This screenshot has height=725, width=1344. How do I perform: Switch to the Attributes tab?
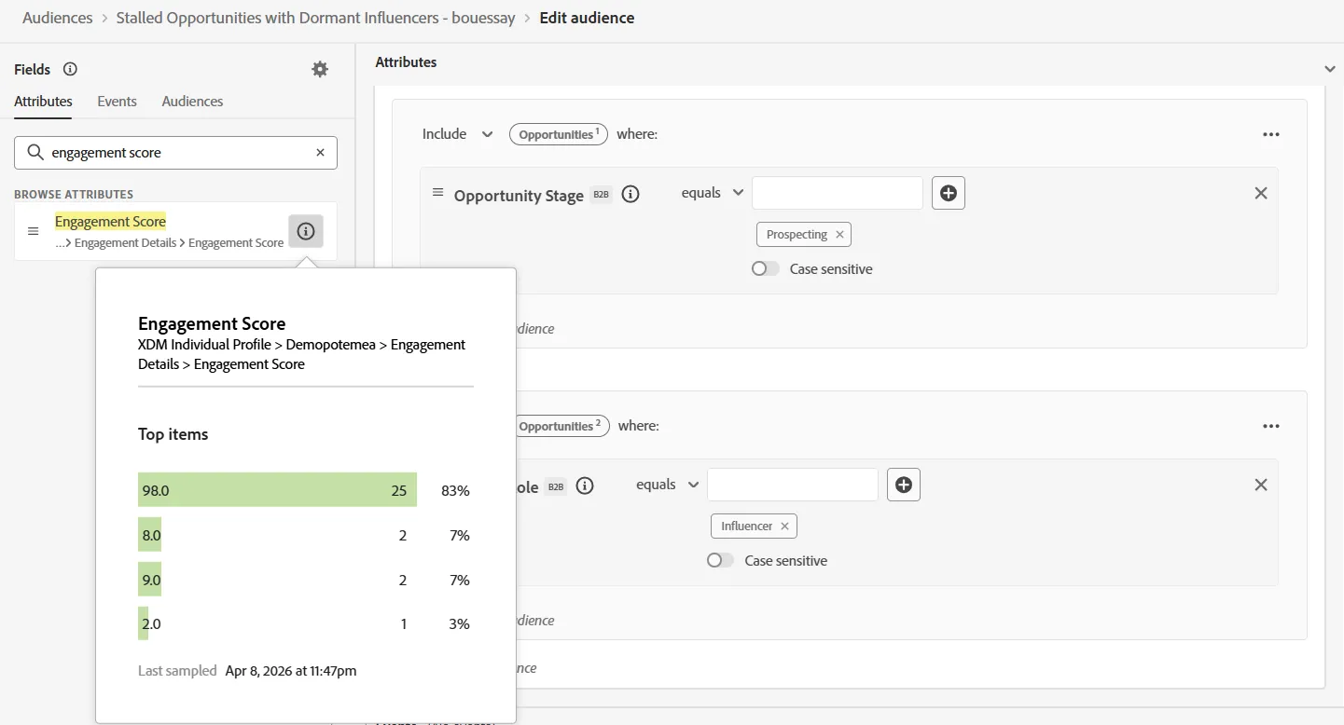[x=43, y=102]
